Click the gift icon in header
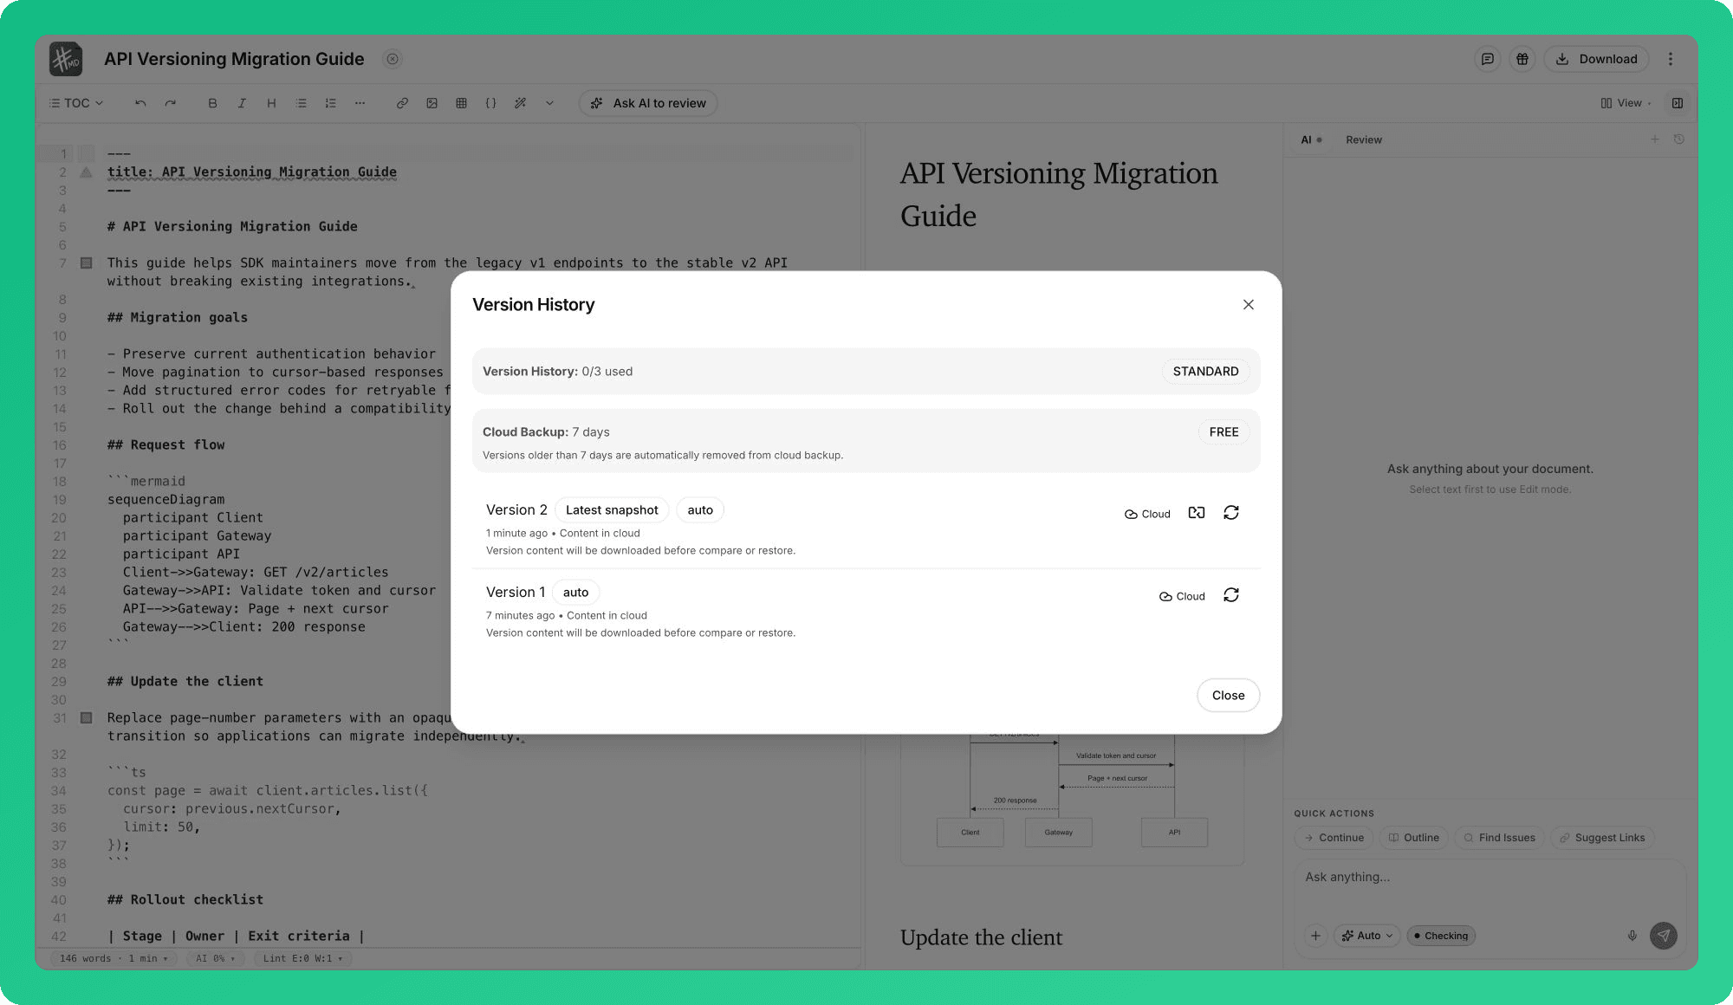Image resolution: width=1733 pixels, height=1005 pixels. click(x=1522, y=59)
